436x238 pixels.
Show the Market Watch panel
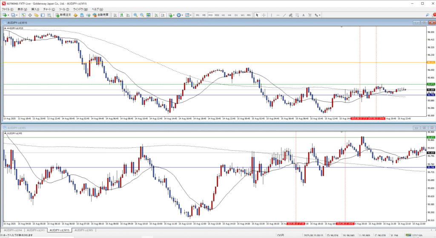click(23, 15)
